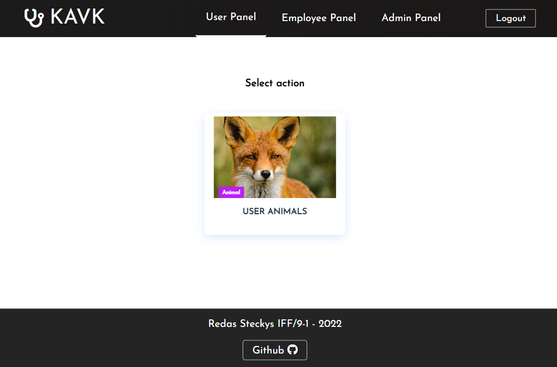The image size is (557, 367).
Task: Switch to the Admin Panel tab
Action: (411, 18)
